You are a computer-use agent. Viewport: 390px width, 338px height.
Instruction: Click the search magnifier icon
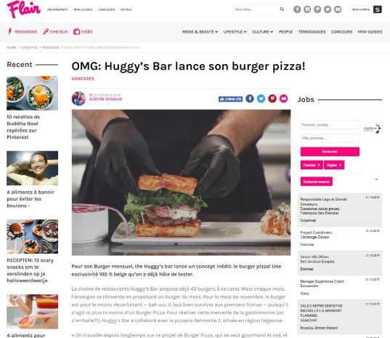click(282, 9)
